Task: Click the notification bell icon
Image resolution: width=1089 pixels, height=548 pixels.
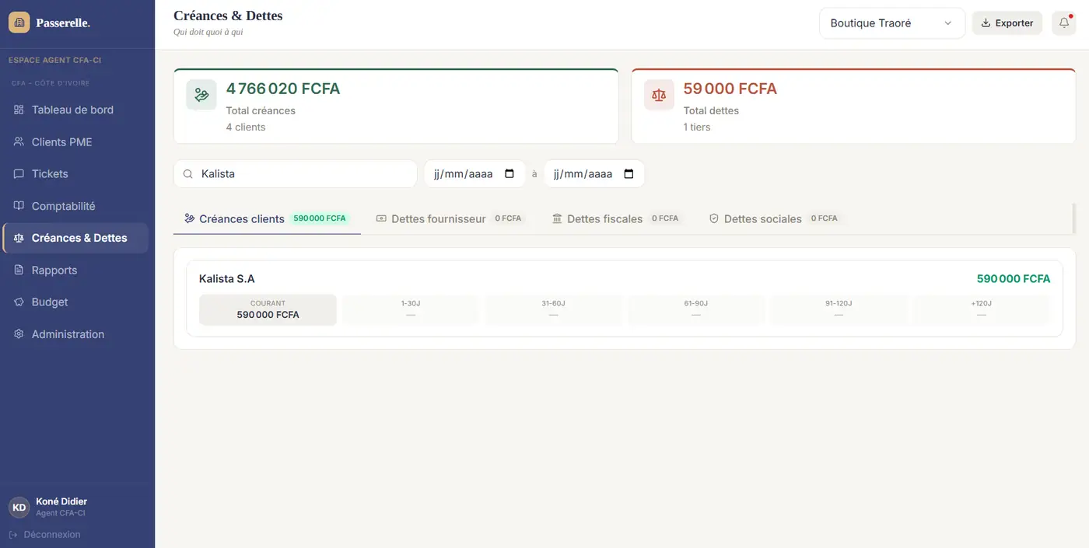Action: (1064, 23)
